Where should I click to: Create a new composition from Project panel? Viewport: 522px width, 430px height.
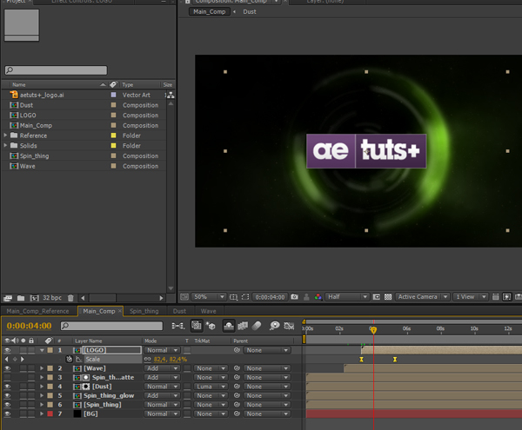(x=34, y=298)
